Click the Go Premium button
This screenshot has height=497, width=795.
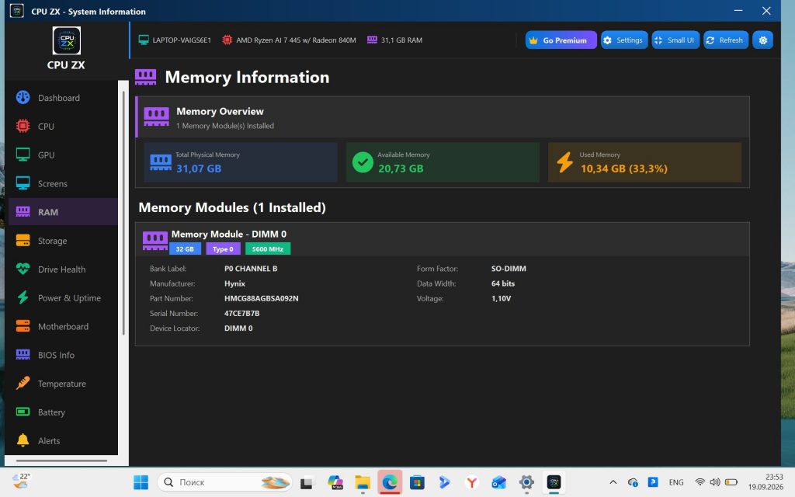(x=561, y=40)
